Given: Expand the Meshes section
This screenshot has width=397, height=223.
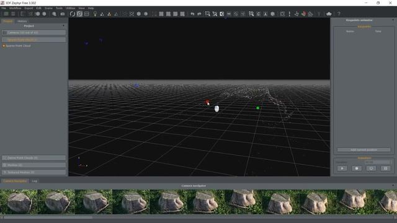Looking at the screenshot, I should click(34, 165).
